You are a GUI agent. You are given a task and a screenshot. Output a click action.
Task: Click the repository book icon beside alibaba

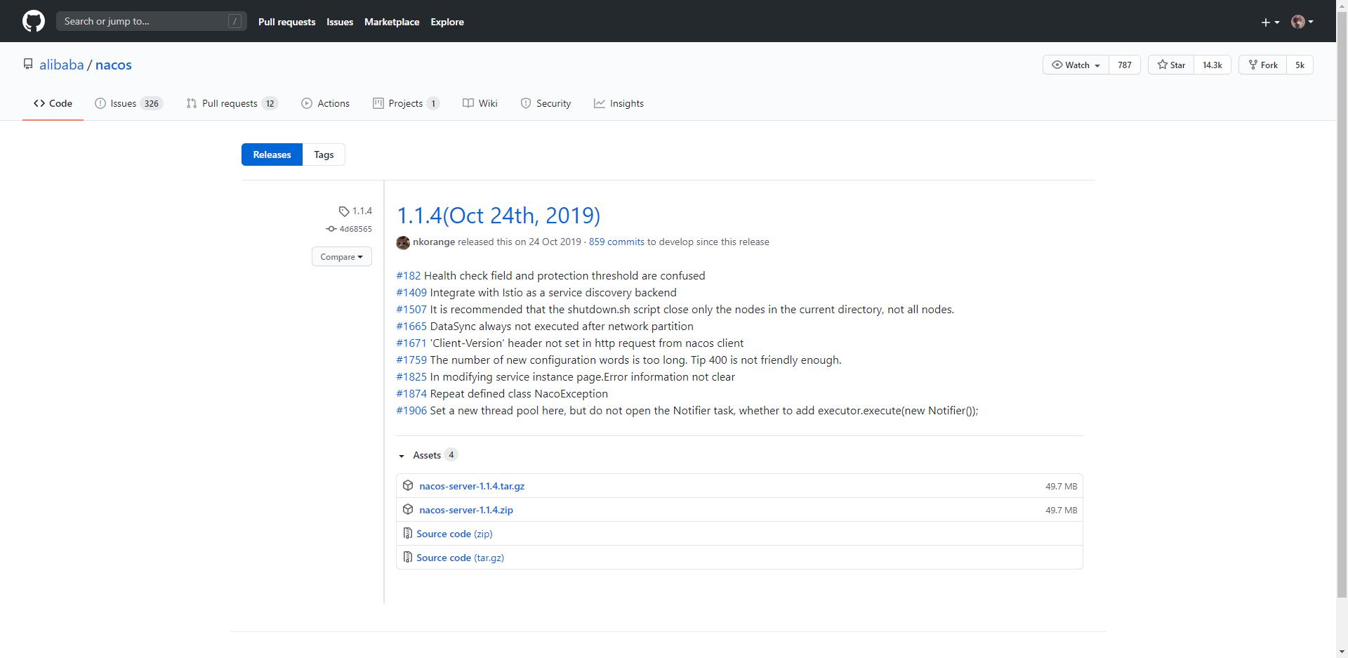pos(28,64)
